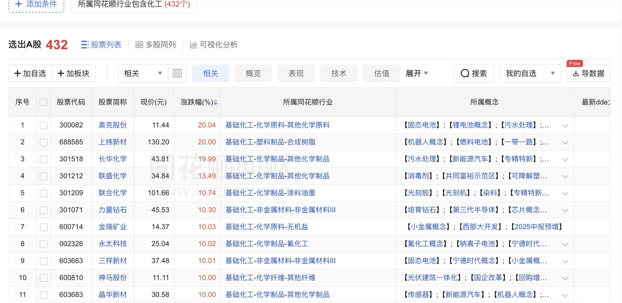
Task: Click the 加自选 button
Action: [30, 73]
